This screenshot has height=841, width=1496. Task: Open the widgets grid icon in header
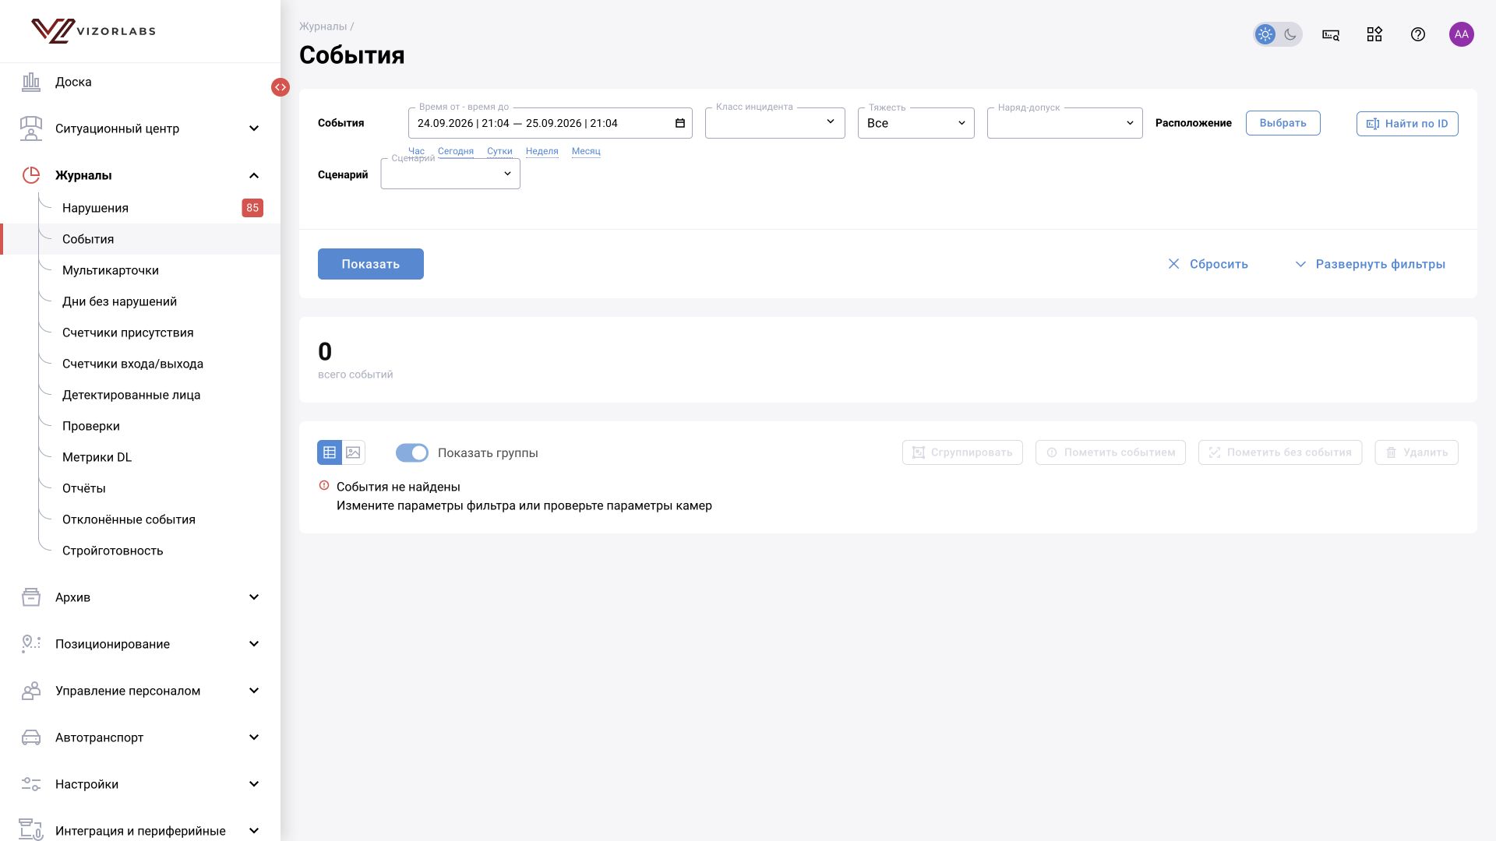(1374, 34)
